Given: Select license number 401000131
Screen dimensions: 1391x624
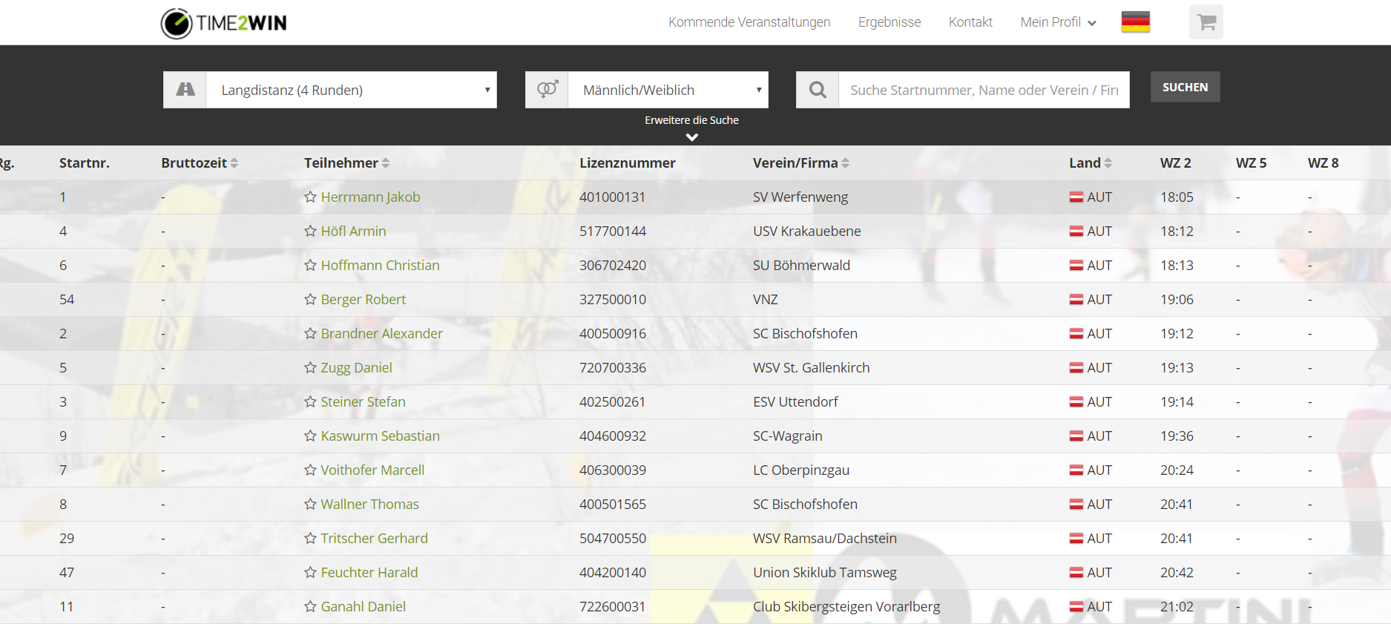Looking at the screenshot, I should [612, 197].
